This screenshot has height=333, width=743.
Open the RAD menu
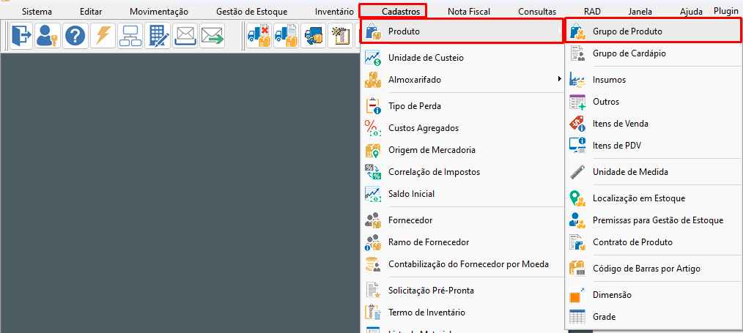pyautogui.click(x=592, y=12)
